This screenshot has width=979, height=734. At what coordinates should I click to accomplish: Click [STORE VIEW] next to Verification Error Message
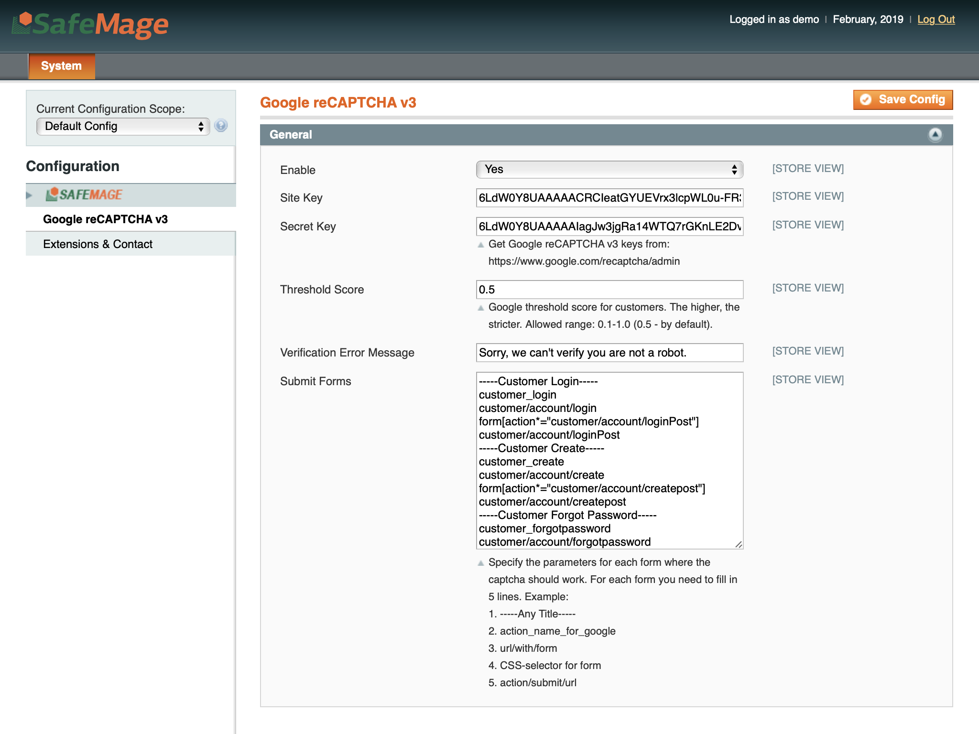tap(808, 351)
